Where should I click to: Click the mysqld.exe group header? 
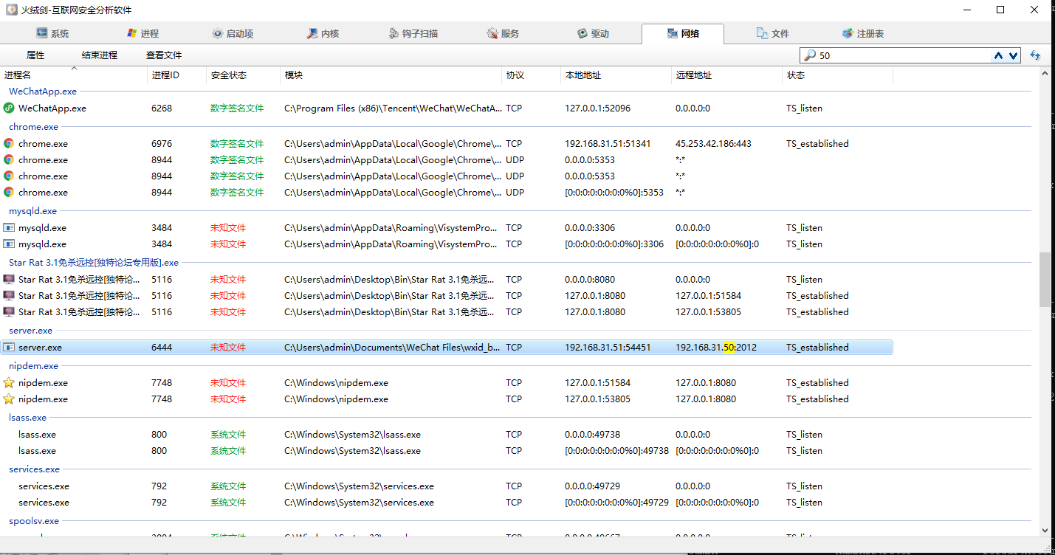tap(32, 211)
